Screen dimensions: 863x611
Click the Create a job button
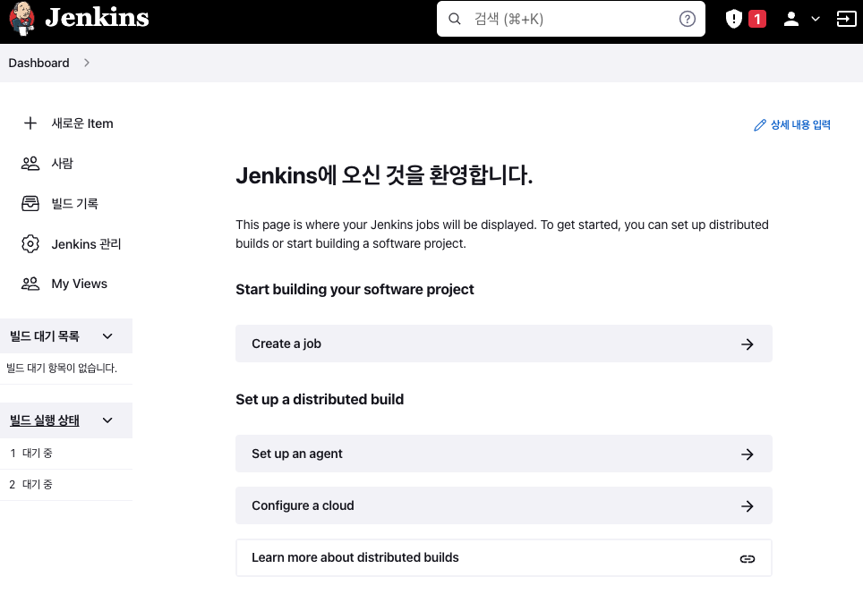[x=504, y=344]
